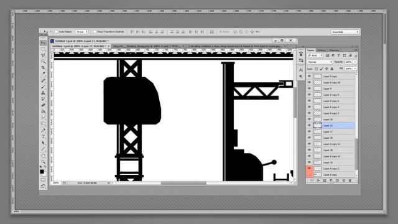Image resolution: width=398 pixels, height=224 pixels.
Task: Open the Move tool preset picker arrow
Action: [51, 32]
